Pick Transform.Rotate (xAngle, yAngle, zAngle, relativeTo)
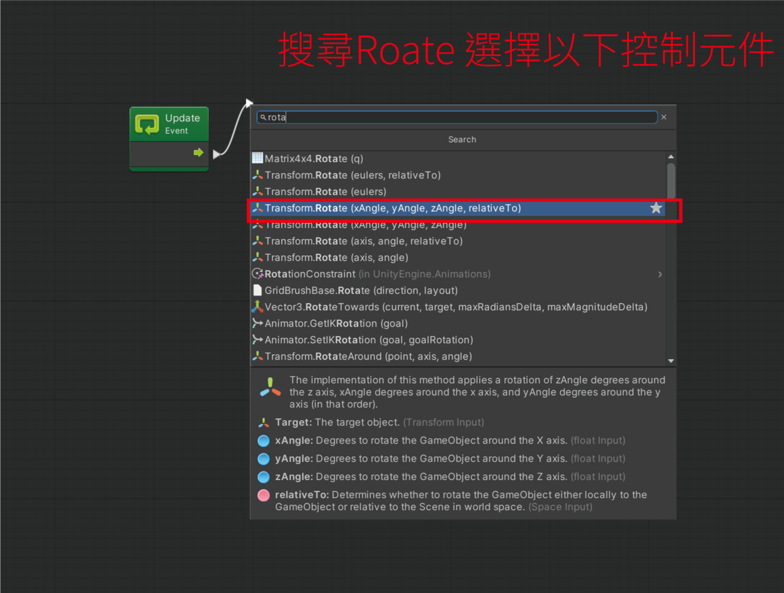The width and height of the screenshot is (784, 593). (x=393, y=208)
